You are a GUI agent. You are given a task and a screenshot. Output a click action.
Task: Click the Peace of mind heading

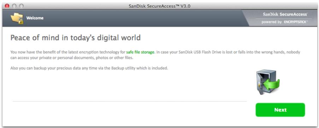pyautogui.click(x=76, y=38)
